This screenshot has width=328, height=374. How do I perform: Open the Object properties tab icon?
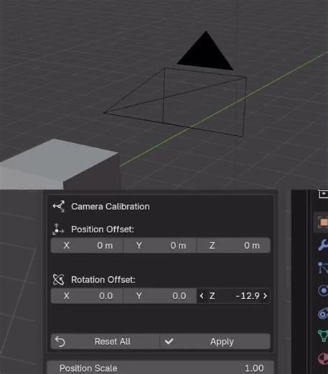pyautogui.click(x=323, y=222)
